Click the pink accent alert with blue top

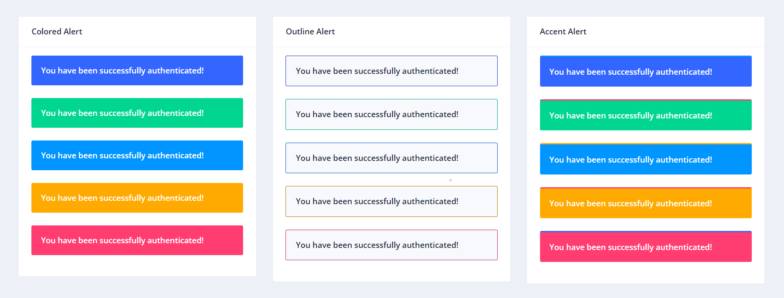point(646,246)
